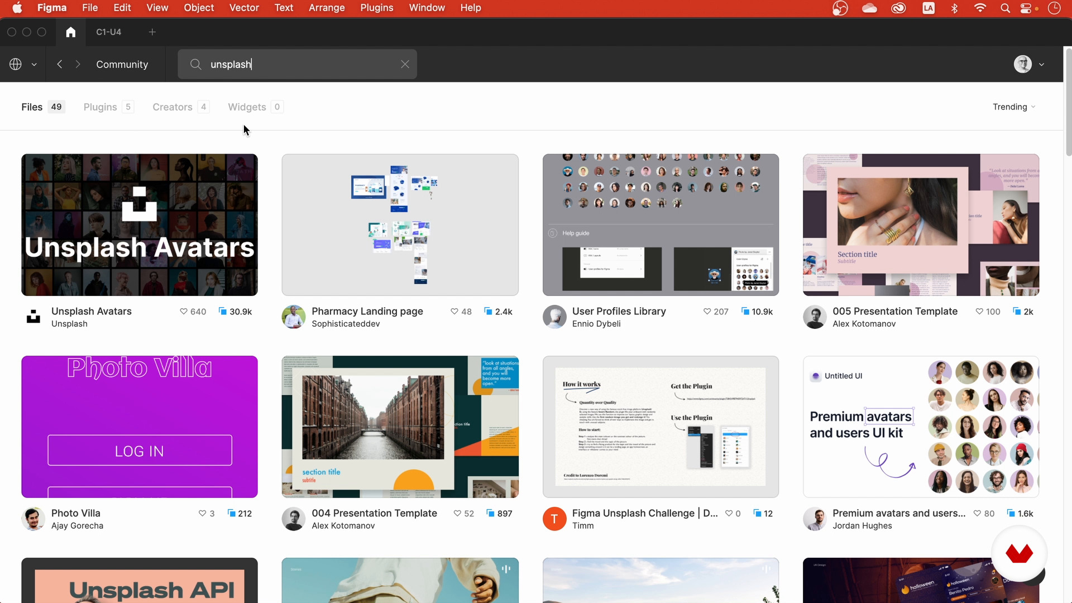The image size is (1072, 603).
Task: Like Pharmacy Landing page heart icon
Action: 454,312
